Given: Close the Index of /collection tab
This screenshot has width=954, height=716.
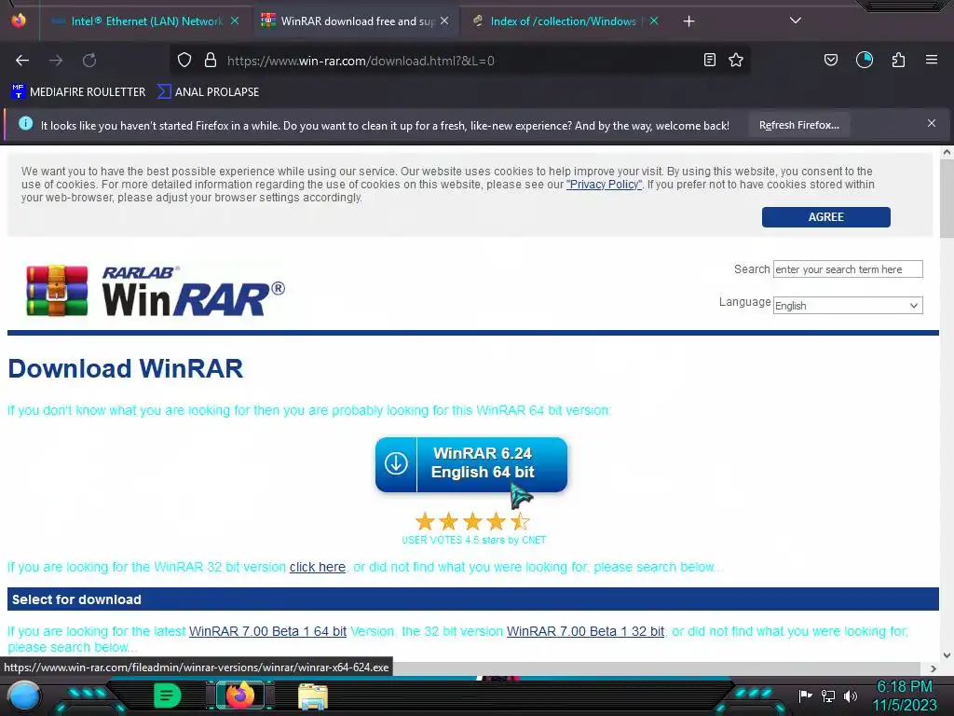Looking at the screenshot, I should 654,21.
